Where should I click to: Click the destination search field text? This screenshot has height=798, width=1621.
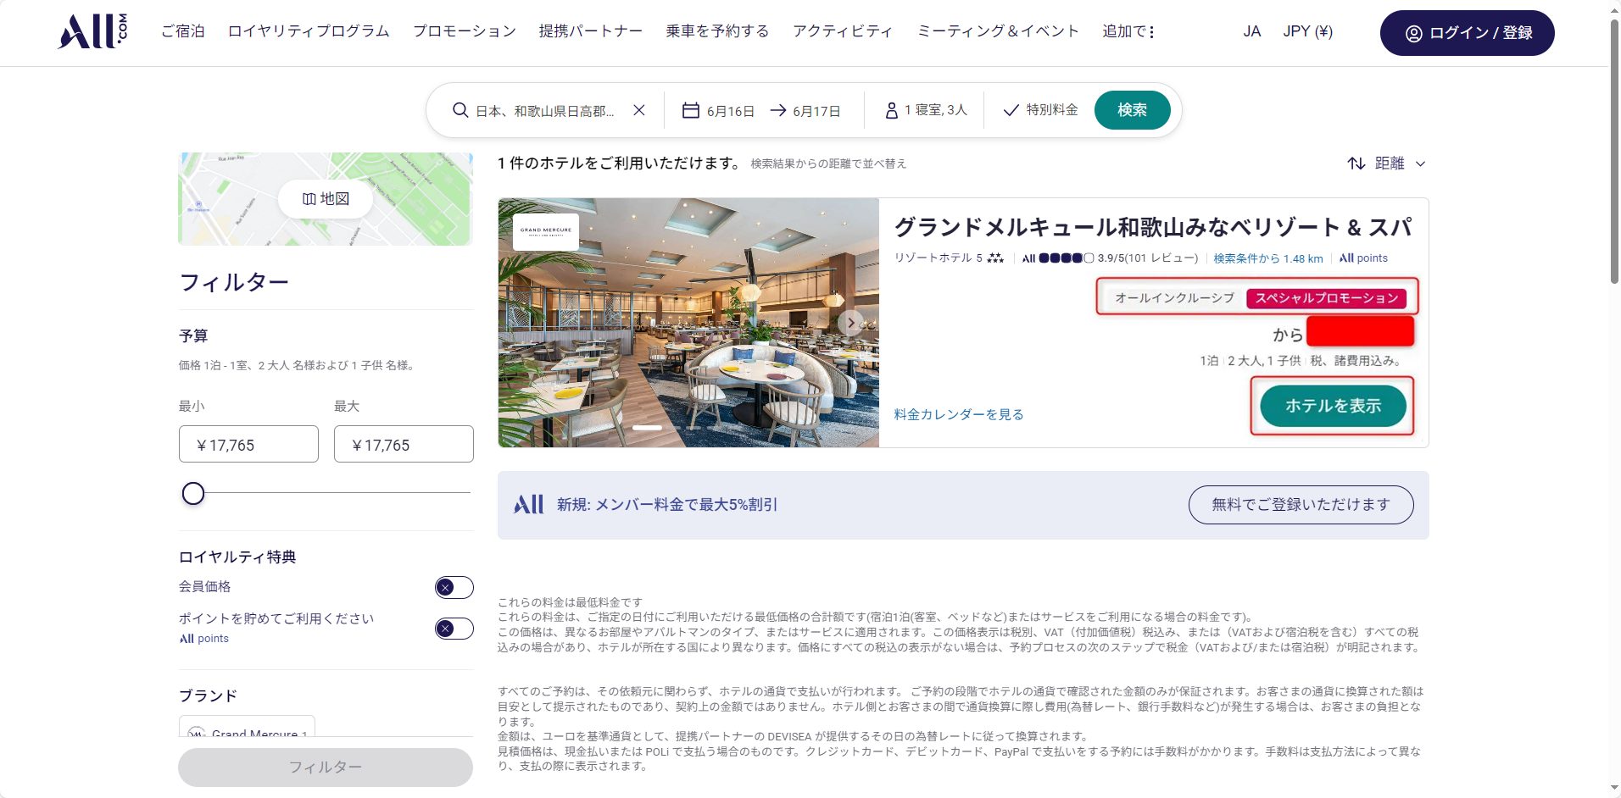pos(544,111)
